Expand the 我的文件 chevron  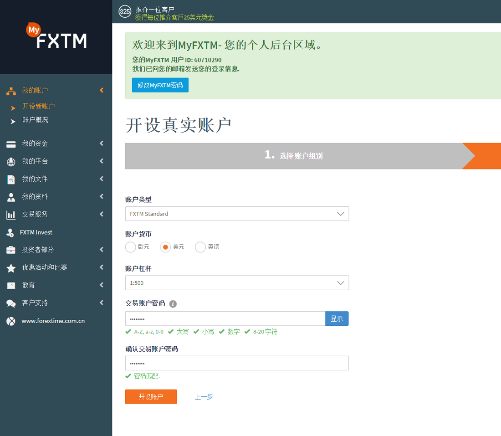pyautogui.click(x=102, y=179)
